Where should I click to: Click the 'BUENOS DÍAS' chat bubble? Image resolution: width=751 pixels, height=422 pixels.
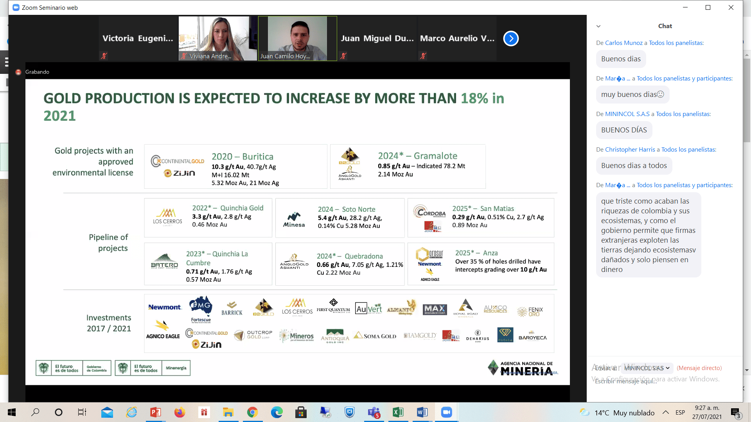[624, 130]
